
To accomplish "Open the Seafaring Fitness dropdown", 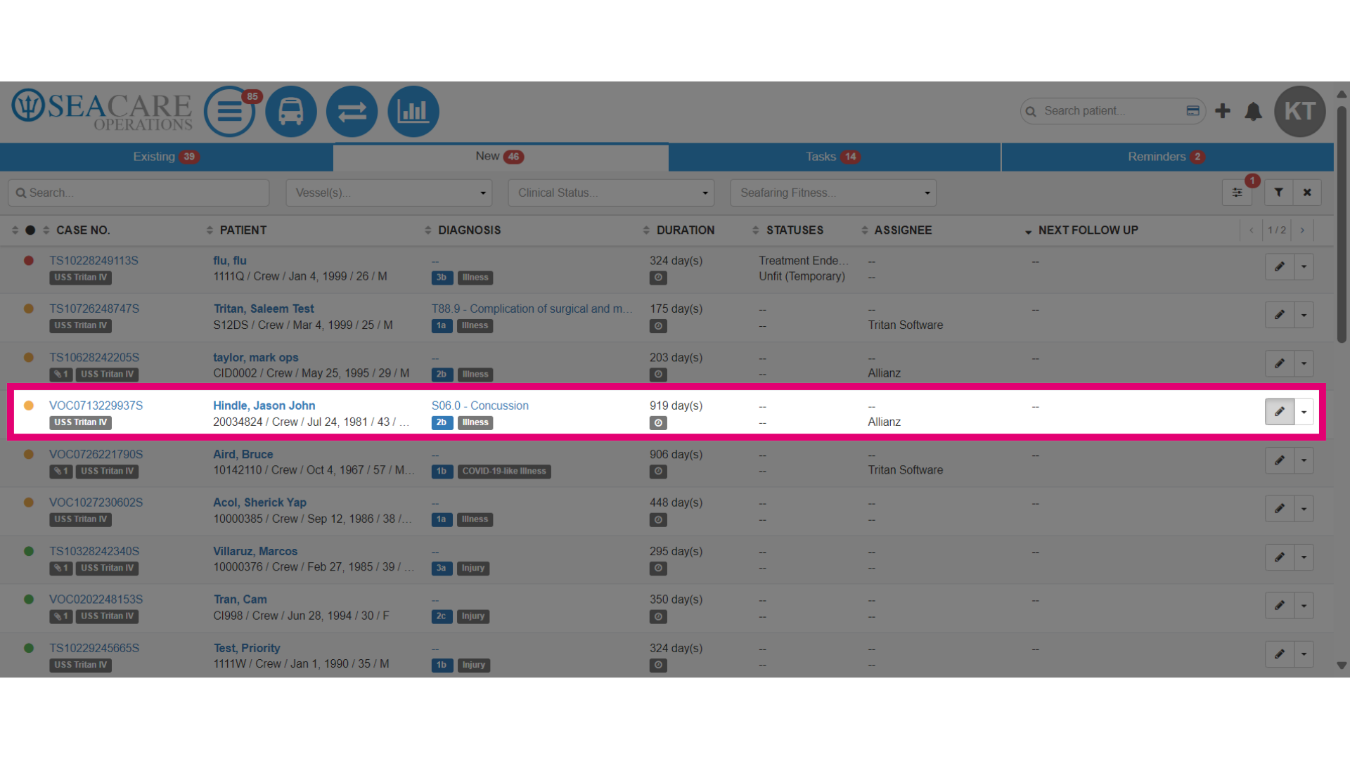I will pyautogui.click(x=833, y=193).
